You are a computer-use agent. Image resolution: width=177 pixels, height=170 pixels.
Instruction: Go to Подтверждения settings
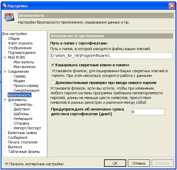tap(22, 53)
